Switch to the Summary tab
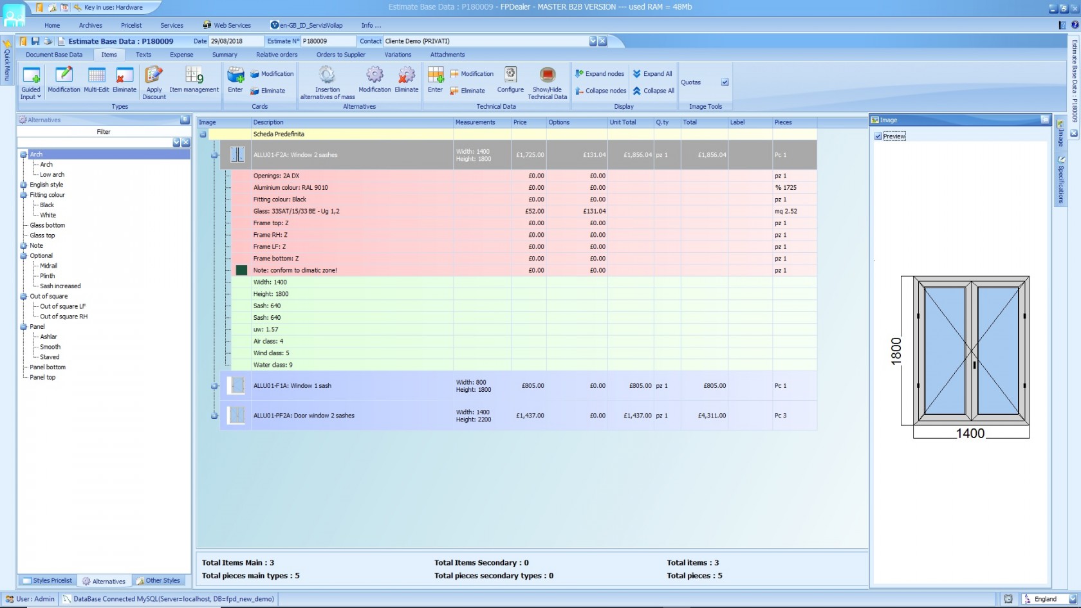 tap(224, 55)
